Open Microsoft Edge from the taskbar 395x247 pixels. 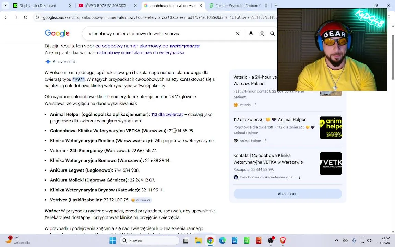(x=223, y=241)
